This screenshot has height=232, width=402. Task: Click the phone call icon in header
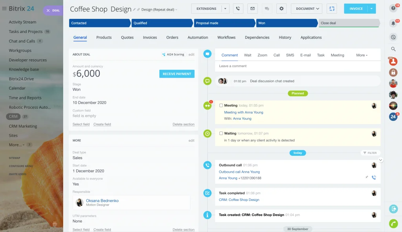point(238,9)
